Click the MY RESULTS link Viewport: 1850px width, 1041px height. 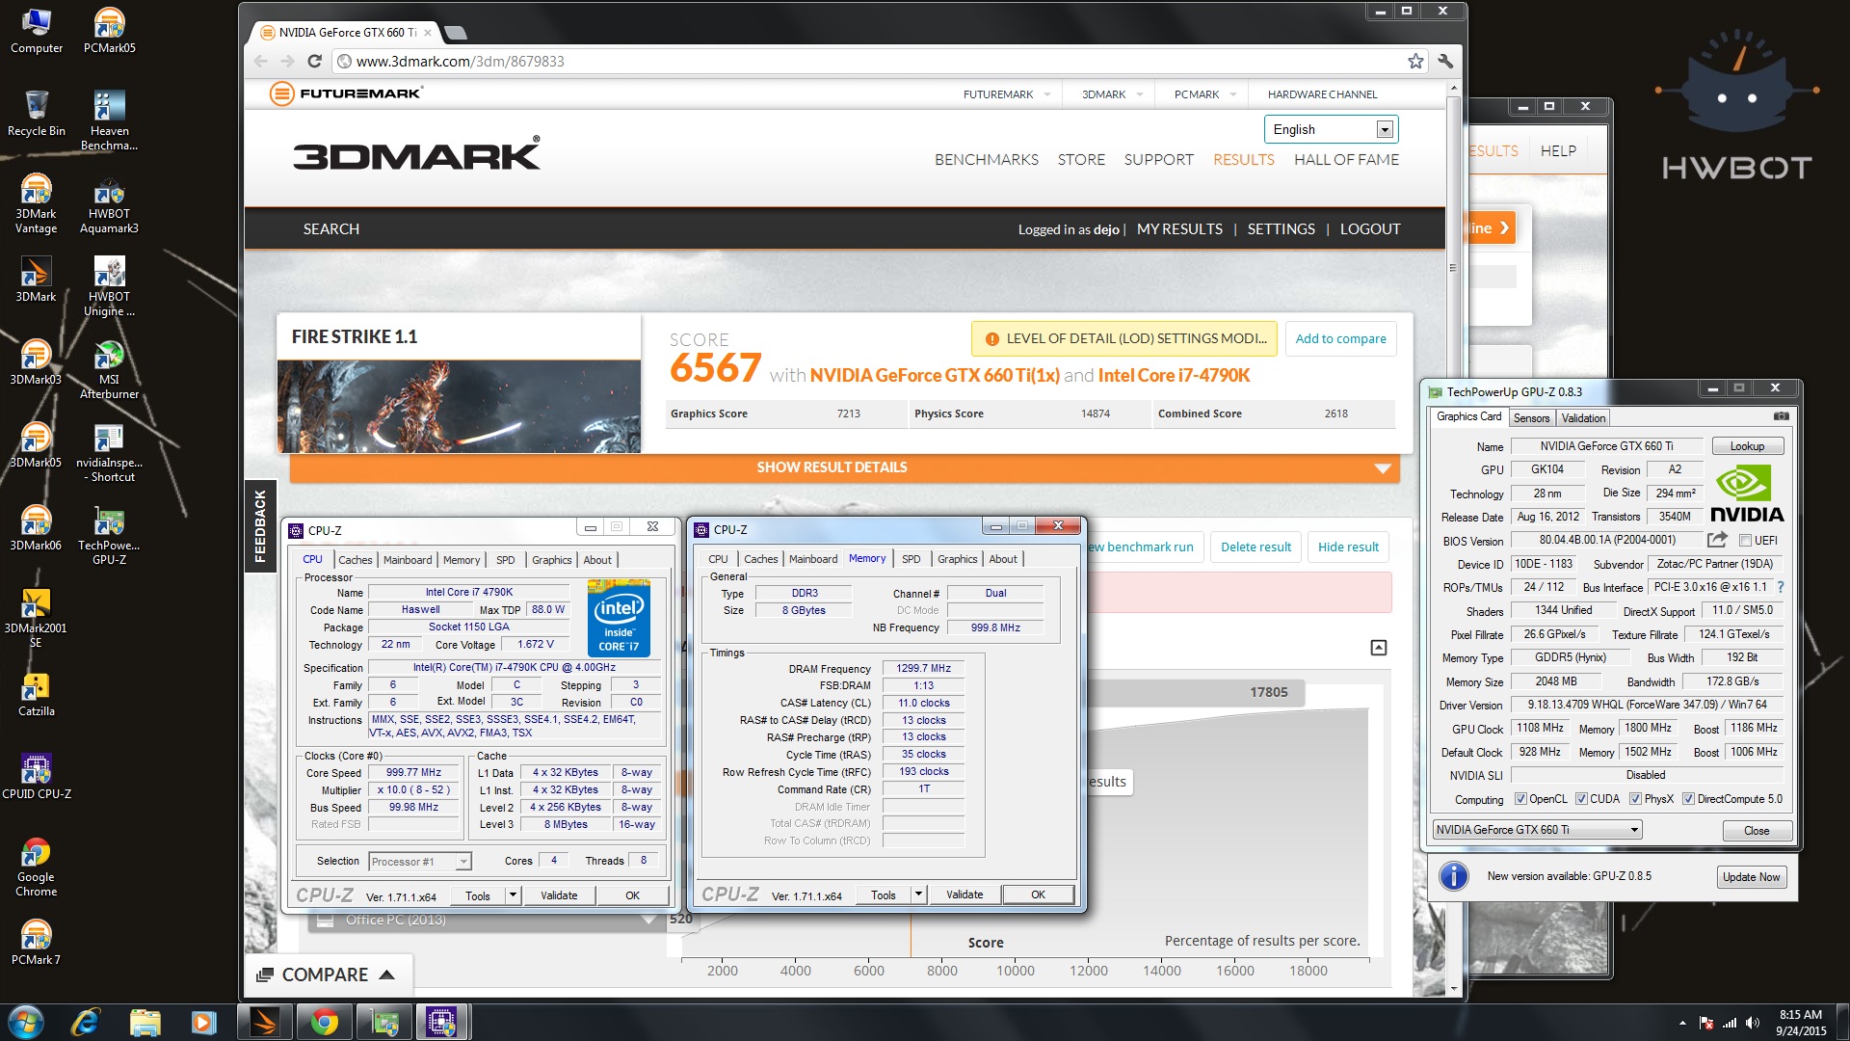click(1179, 229)
